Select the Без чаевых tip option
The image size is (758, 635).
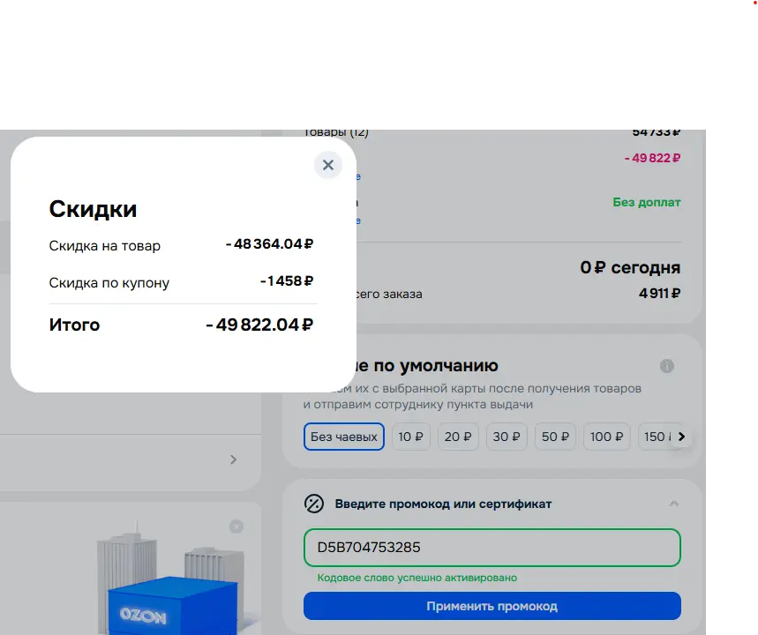point(344,437)
